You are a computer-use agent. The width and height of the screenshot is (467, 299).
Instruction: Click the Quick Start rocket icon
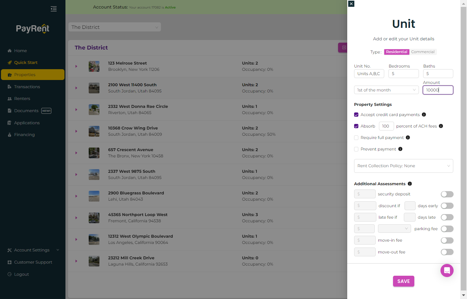tap(9, 63)
